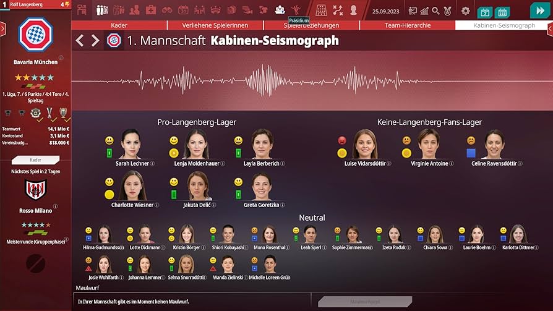Click the magnifying glass search icon

[436, 11]
